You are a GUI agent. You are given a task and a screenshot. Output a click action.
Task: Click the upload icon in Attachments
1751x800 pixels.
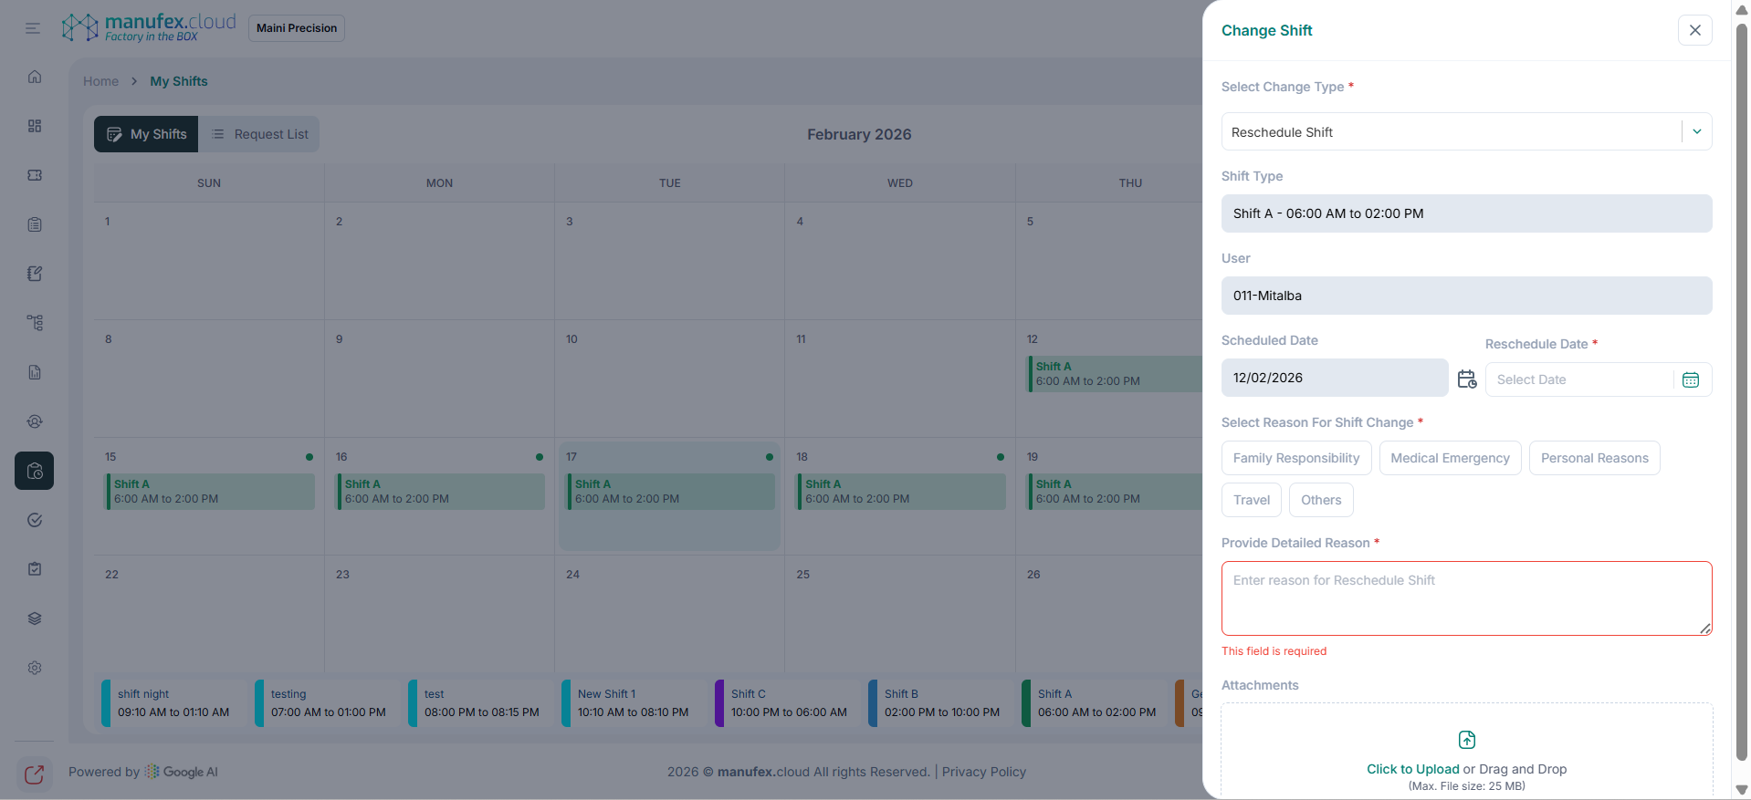(x=1467, y=740)
